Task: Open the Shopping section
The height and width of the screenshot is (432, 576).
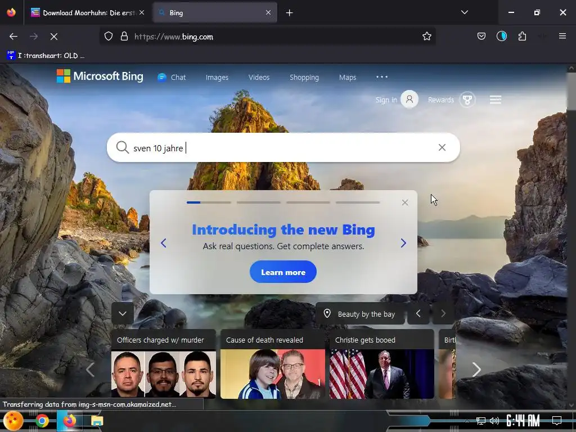Action: (x=304, y=78)
